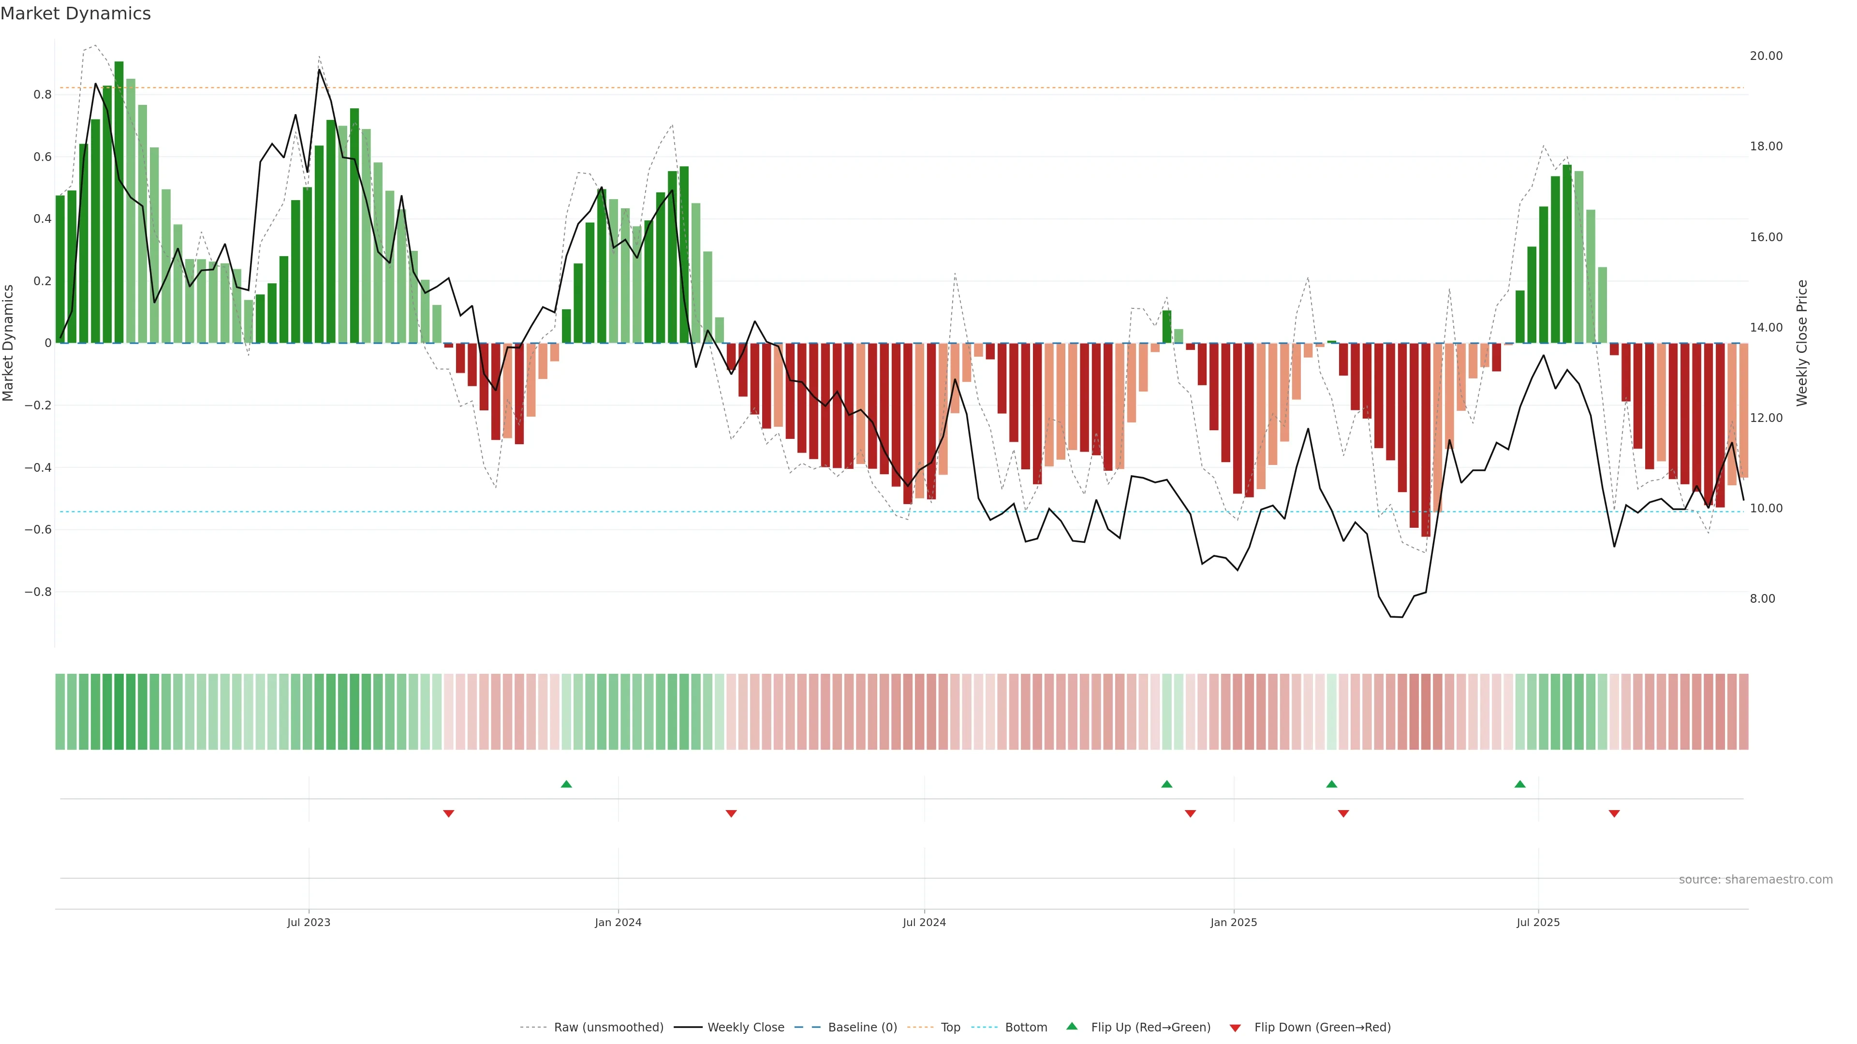This screenshot has width=1857, height=1044.
Task: Click the Jan 2024 x-axis label
Action: tap(618, 922)
